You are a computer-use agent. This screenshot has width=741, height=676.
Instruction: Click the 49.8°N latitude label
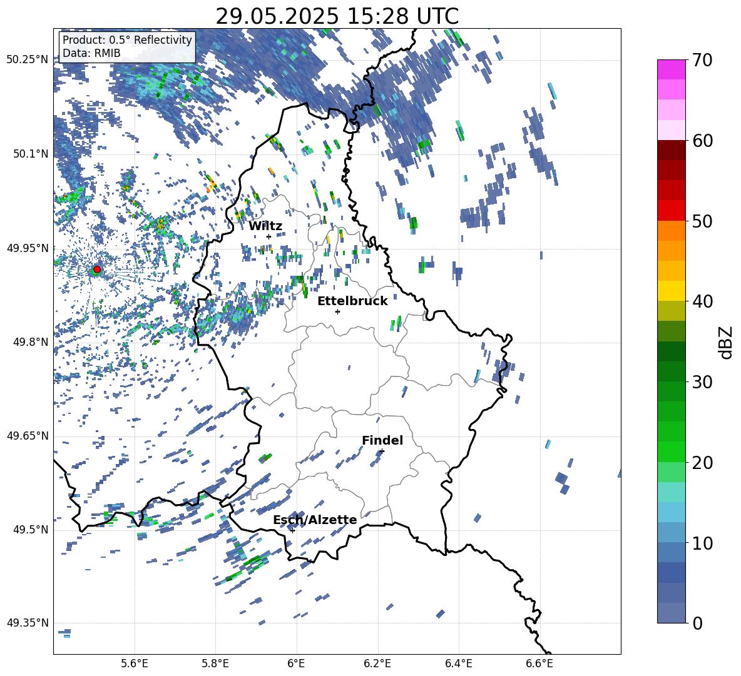[x=31, y=342]
